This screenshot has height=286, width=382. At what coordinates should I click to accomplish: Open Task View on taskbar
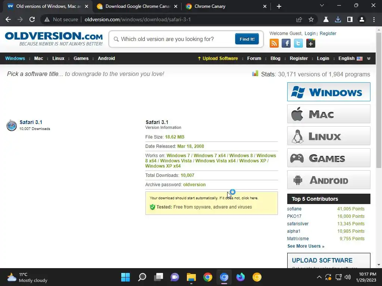(x=158, y=277)
